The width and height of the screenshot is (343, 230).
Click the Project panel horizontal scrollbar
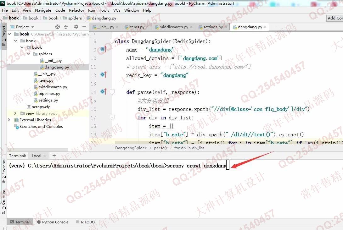coord(37,150)
